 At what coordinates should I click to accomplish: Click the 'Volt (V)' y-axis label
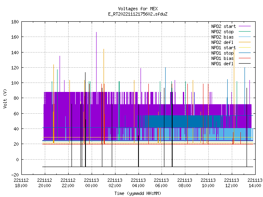5,98
